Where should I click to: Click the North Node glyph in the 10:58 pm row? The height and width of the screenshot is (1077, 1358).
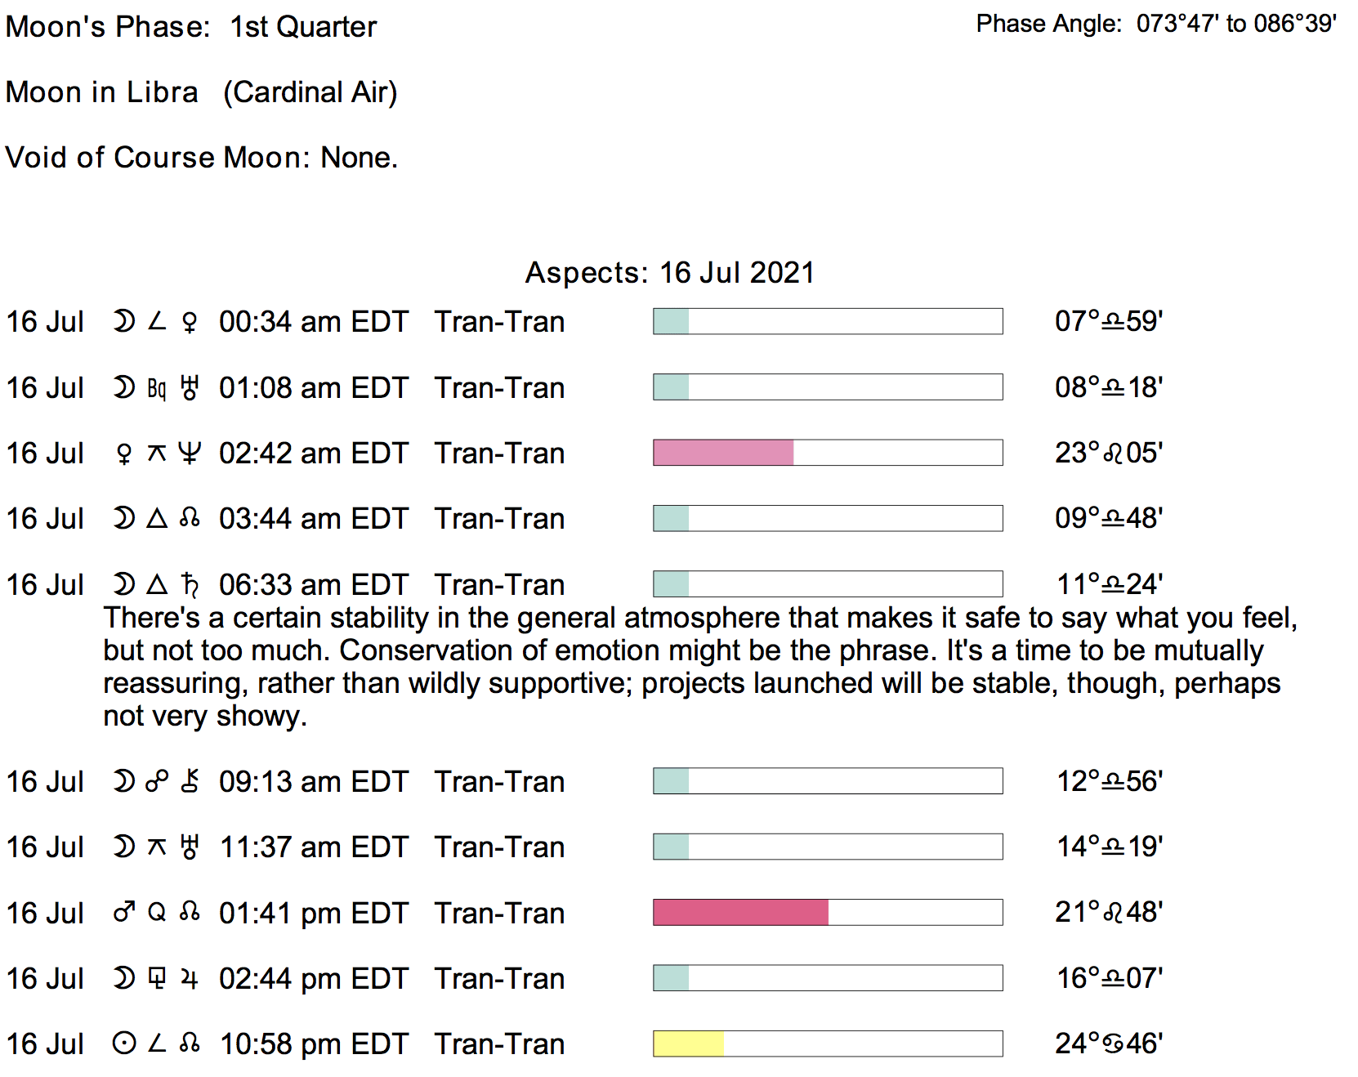190,1043
